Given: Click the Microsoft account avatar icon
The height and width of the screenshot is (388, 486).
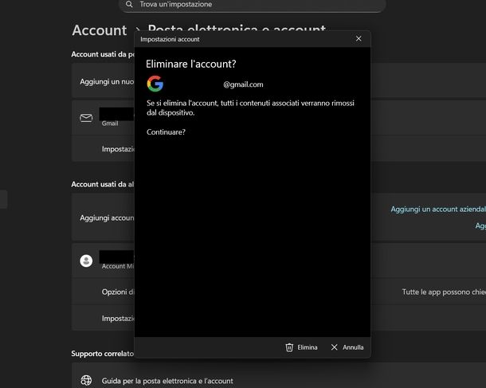Looking at the screenshot, I should 86,261.
